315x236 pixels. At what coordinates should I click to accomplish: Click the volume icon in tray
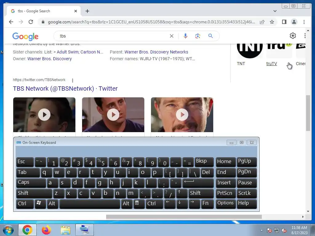(x=284, y=230)
